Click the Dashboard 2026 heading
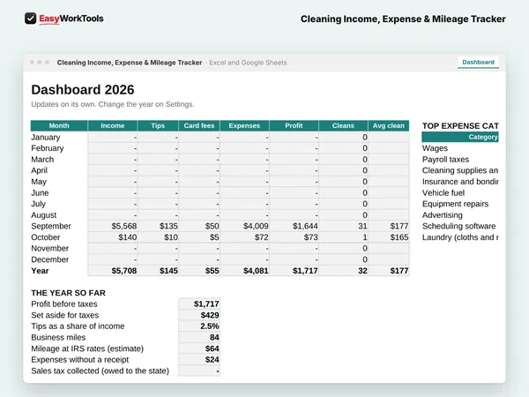 pyautogui.click(x=83, y=90)
